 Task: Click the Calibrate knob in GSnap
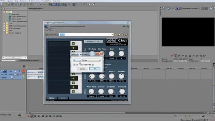tap(122, 91)
